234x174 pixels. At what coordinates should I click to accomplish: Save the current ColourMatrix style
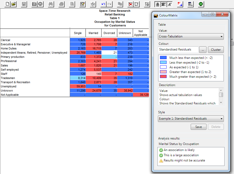click(x=199, y=127)
